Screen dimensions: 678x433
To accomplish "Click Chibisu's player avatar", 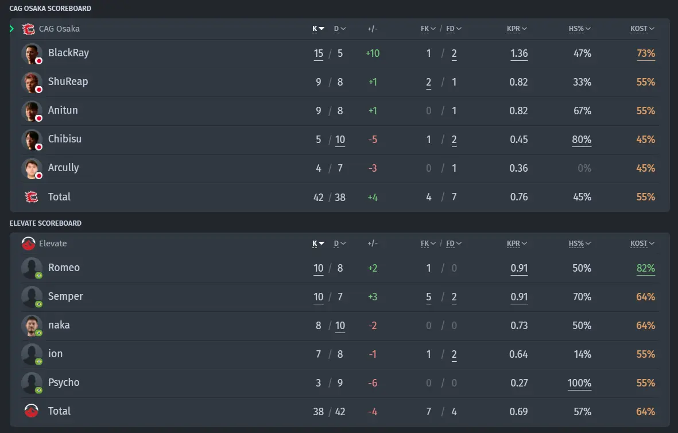I will click(x=32, y=140).
